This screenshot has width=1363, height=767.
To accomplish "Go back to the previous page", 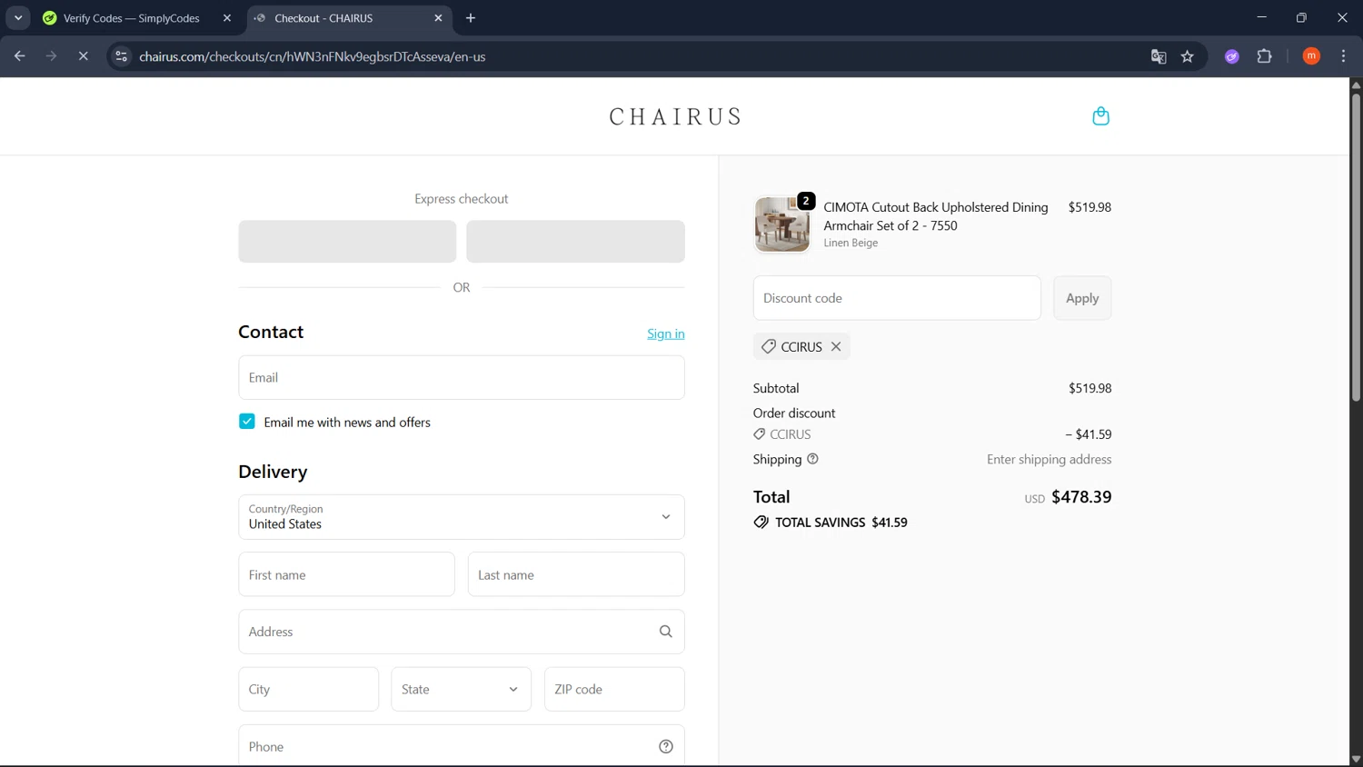I will pos(20,56).
